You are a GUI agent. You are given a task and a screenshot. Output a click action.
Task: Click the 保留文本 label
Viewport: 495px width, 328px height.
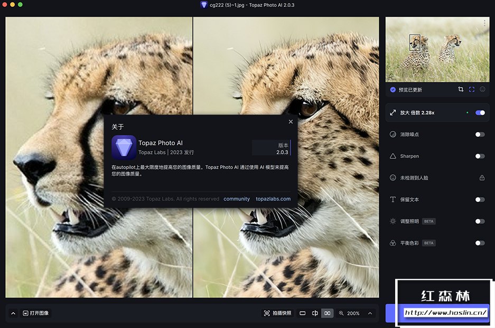coord(409,200)
